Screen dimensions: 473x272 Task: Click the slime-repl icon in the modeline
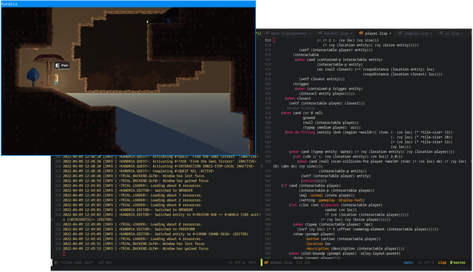point(56,263)
